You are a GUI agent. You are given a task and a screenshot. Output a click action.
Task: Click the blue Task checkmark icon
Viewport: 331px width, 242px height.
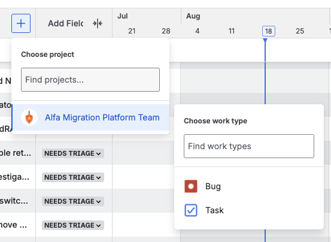pos(191,210)
